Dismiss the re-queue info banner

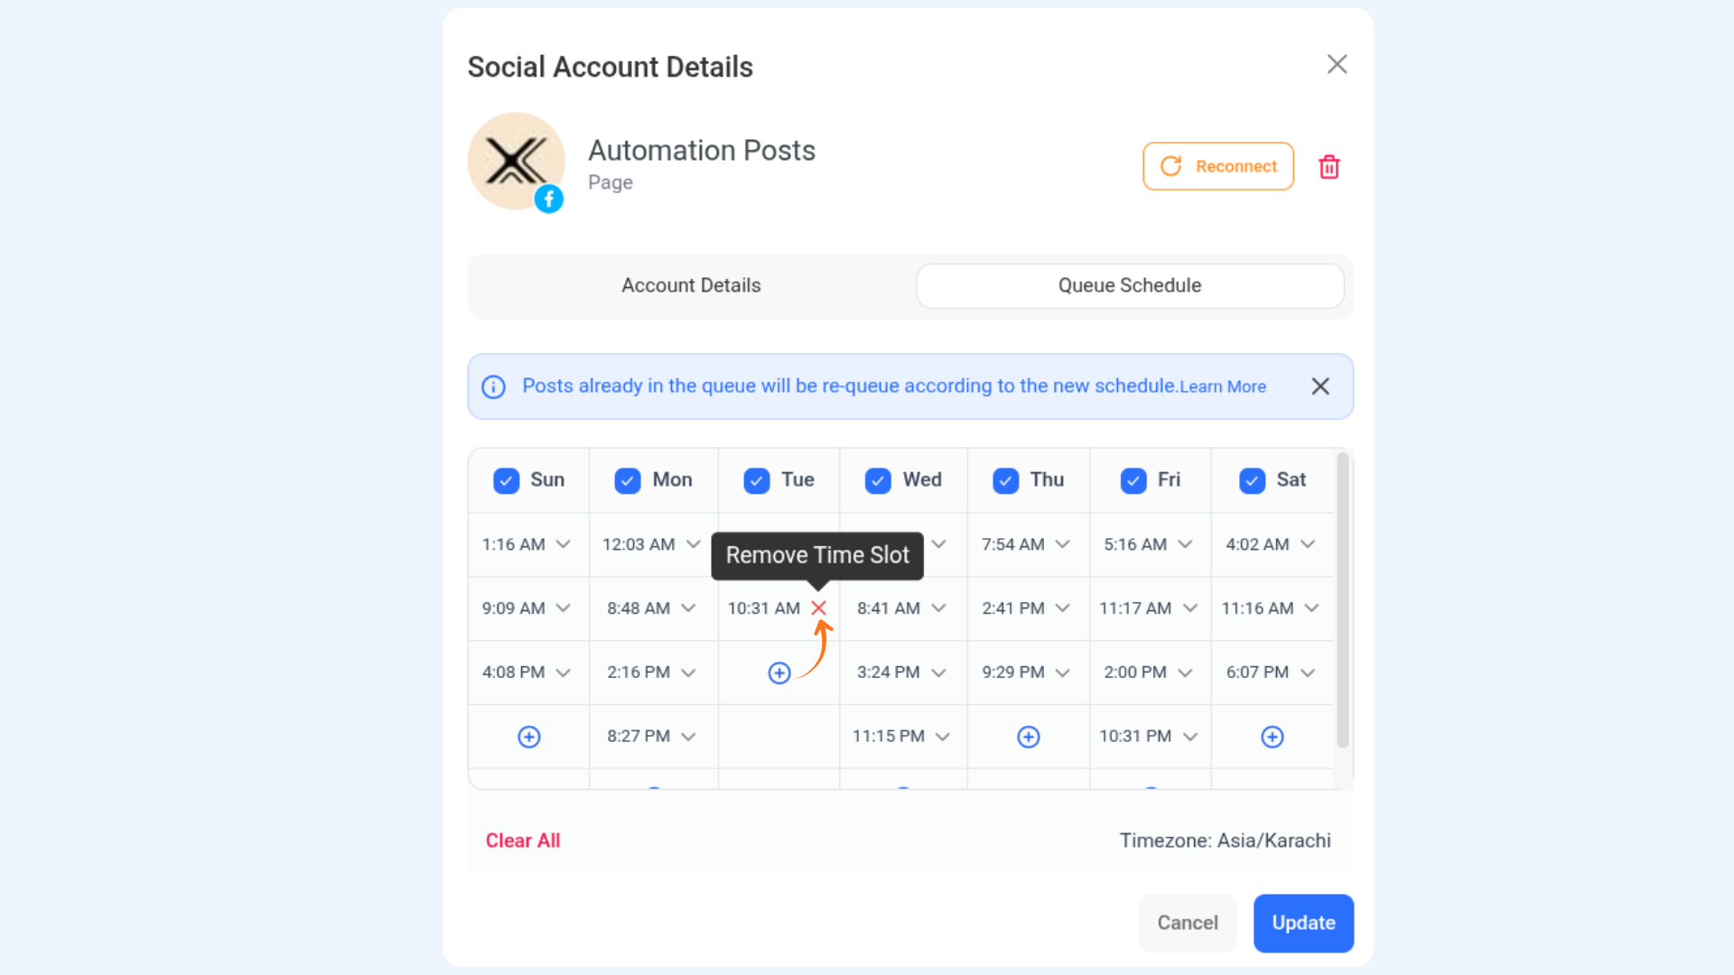[x=1320, y=386]
